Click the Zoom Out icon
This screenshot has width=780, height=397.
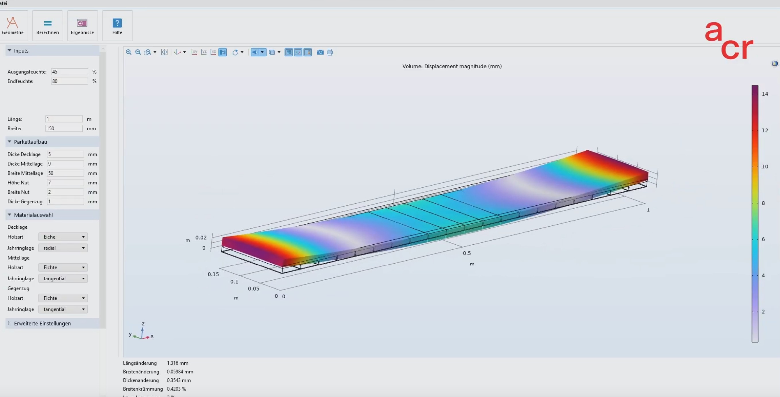[x=138, y=52]
